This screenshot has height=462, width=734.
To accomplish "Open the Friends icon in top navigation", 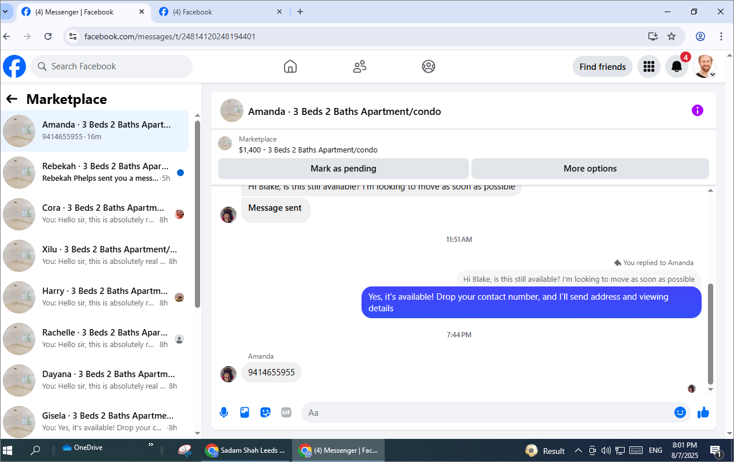I will click(360, 66).
